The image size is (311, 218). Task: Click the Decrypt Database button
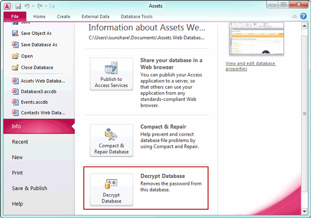click(111, 190)
